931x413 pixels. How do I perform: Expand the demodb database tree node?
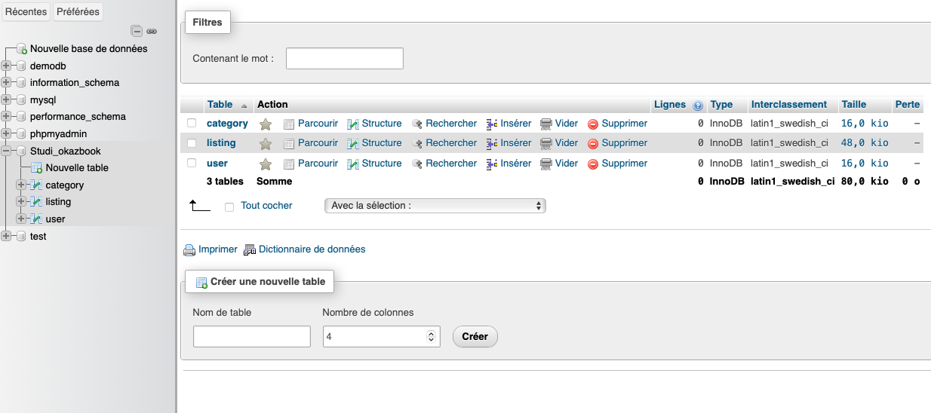(x=6, y=66)
